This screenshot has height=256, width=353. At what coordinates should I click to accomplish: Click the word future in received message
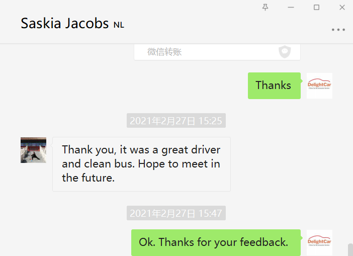98,178
